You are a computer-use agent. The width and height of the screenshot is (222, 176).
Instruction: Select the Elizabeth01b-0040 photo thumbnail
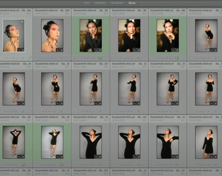coord(91,142)
